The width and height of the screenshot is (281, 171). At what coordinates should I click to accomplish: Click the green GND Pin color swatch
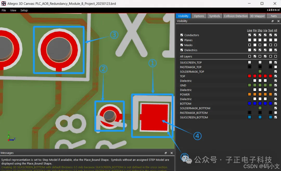pos(255,85)
